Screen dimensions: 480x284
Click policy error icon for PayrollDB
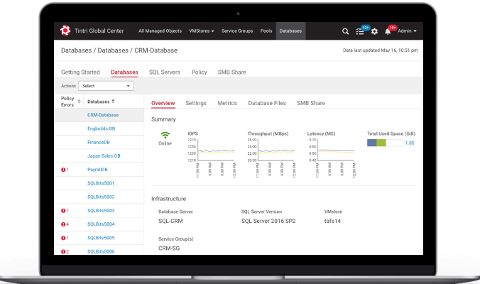[62, 170]
